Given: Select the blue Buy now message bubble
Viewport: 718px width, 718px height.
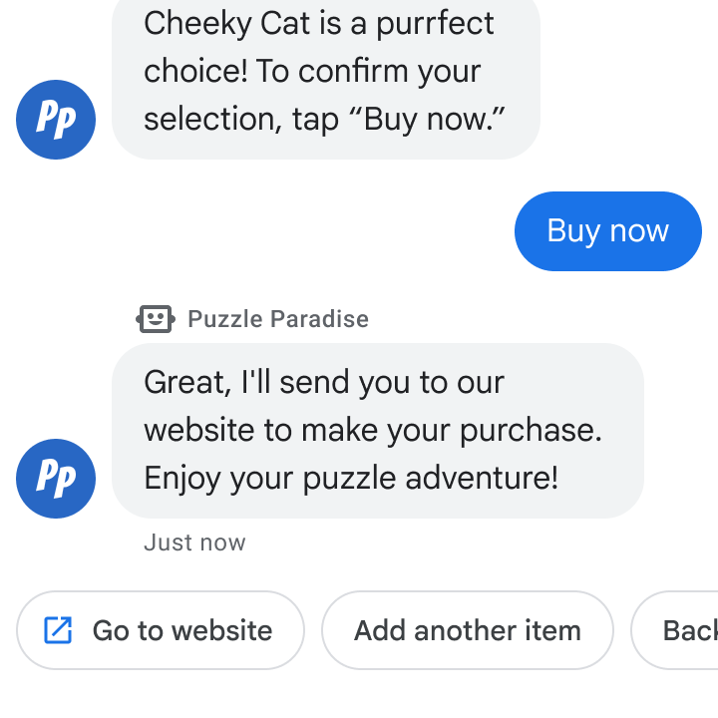Looking at the screenshot, I should click(607, 231).
